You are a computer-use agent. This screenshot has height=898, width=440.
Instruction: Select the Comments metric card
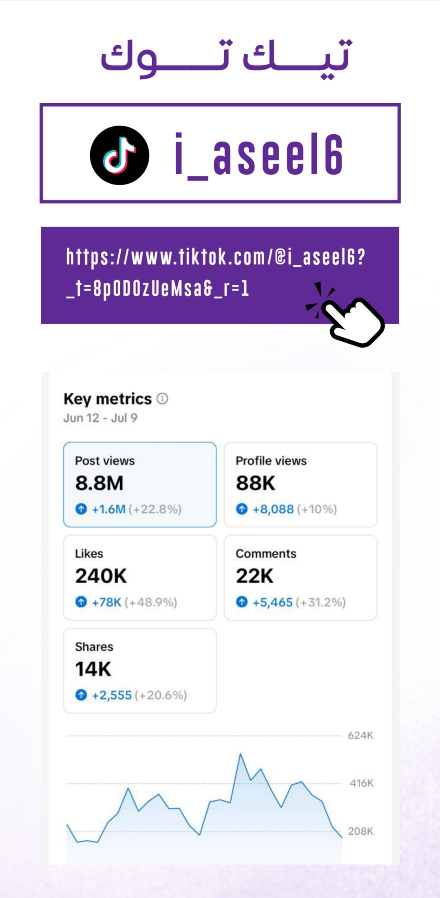300,577
